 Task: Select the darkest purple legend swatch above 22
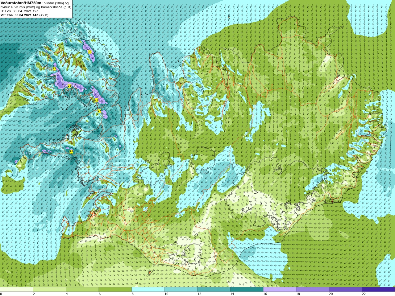click(378, 289)
